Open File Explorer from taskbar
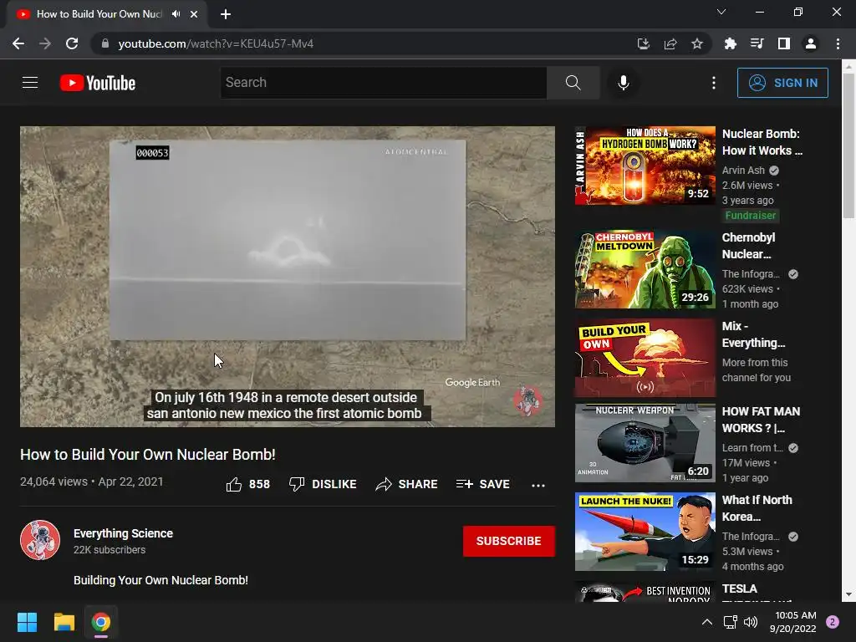Viewport: 856px width, 642px height. (x=64, y=622)
